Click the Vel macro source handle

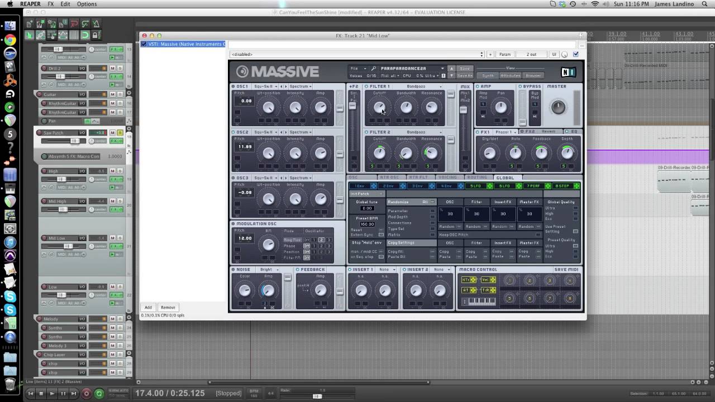pos(493,280)
